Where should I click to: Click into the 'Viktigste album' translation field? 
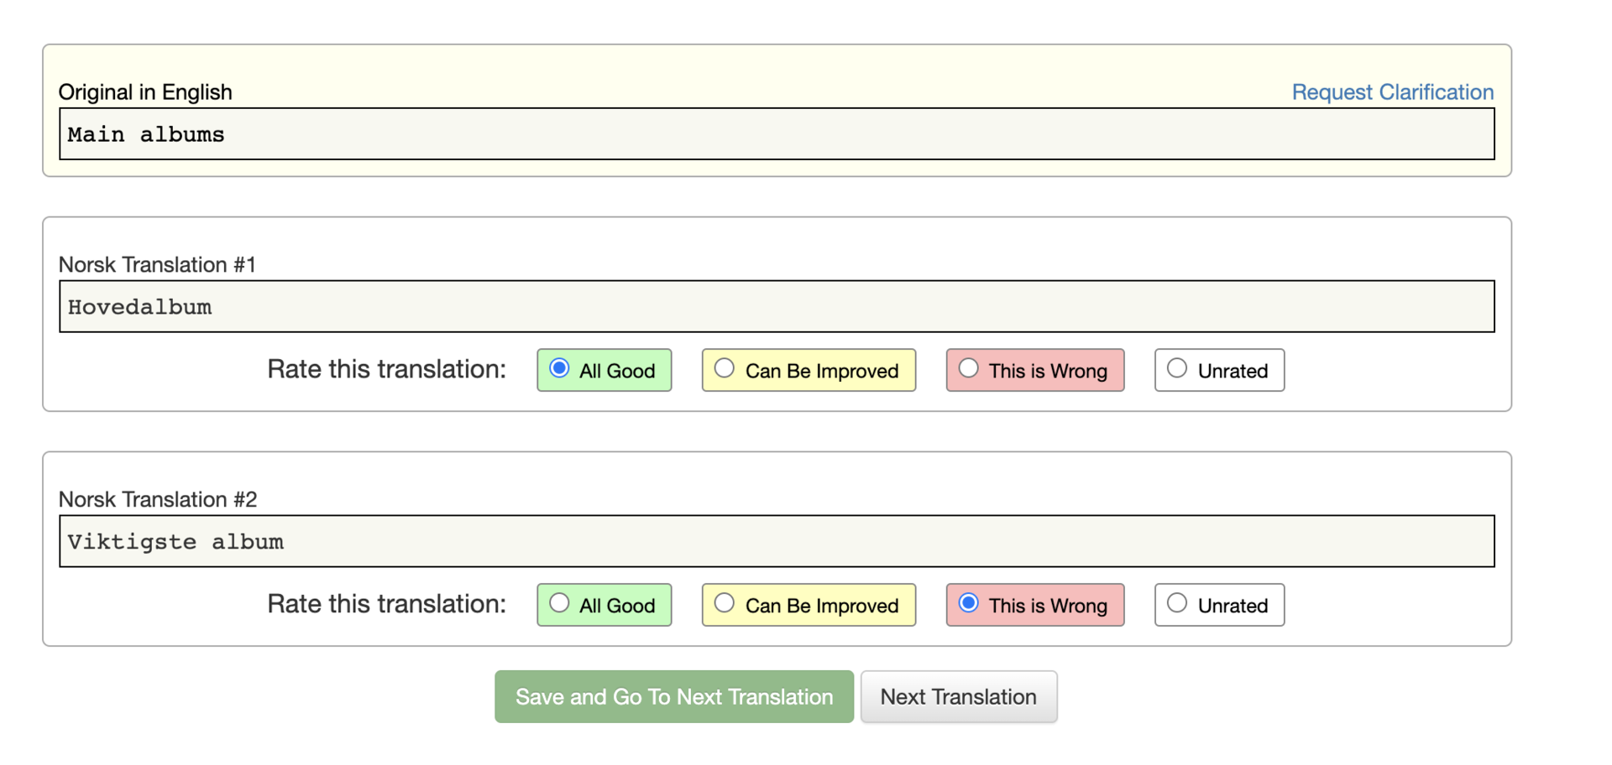pos(776,542)
